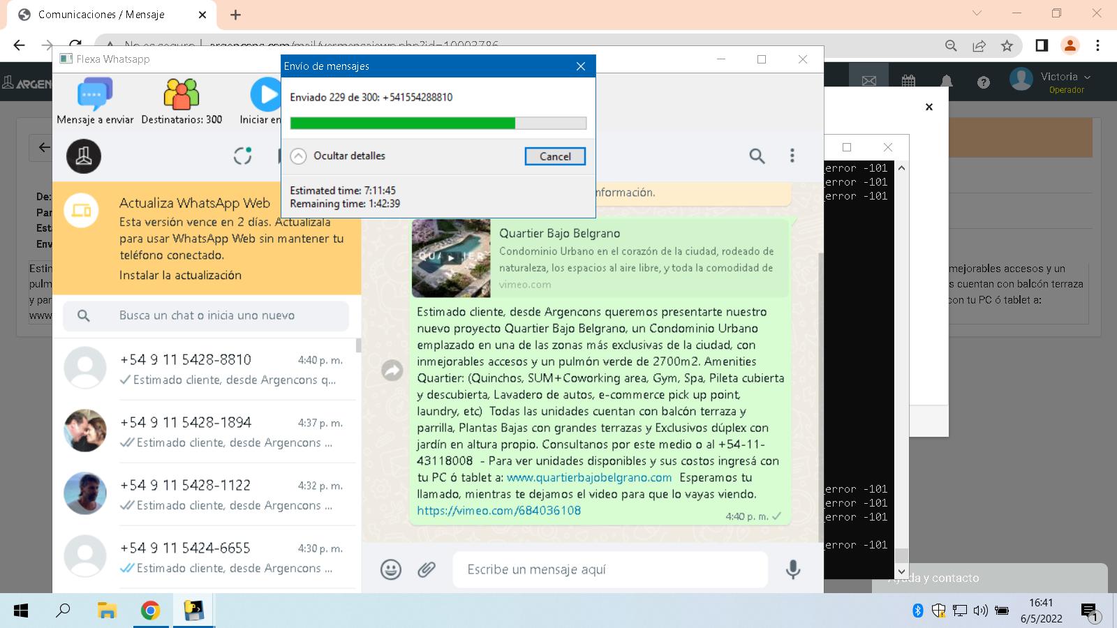Click the Chrome zoom magnifier icon

point(951,45)
